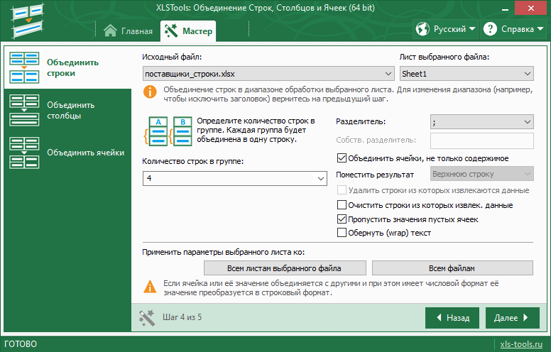Toggle "Объединить ячейки, не только содержимое" checkbox
Screen dimensions: 551x352
point(342,158)
